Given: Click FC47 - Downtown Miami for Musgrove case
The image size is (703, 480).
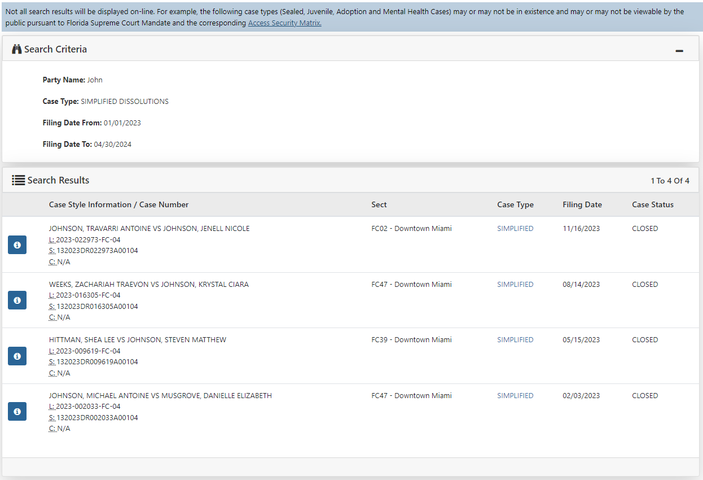Looking at the screenshot, I should tap(411, 396).
